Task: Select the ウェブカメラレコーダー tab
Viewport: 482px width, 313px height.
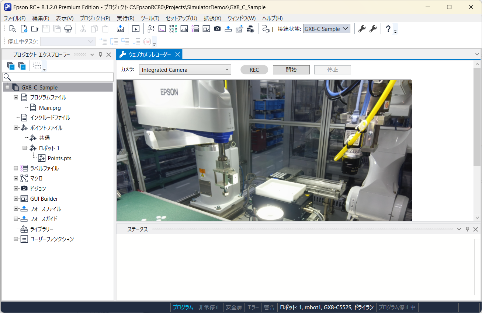Action: 149,55
